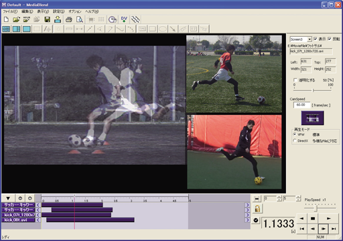
Task: Click the stop playback button
Action: (x=313, y=218)
